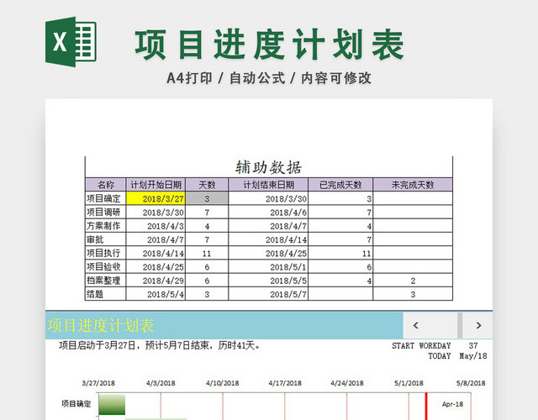
Task: Click the 计划开始日期 column header
Action: coord(156,185)
